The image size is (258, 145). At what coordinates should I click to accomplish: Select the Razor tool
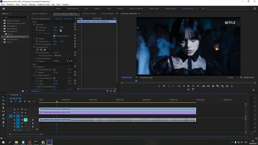click(3, 108)
